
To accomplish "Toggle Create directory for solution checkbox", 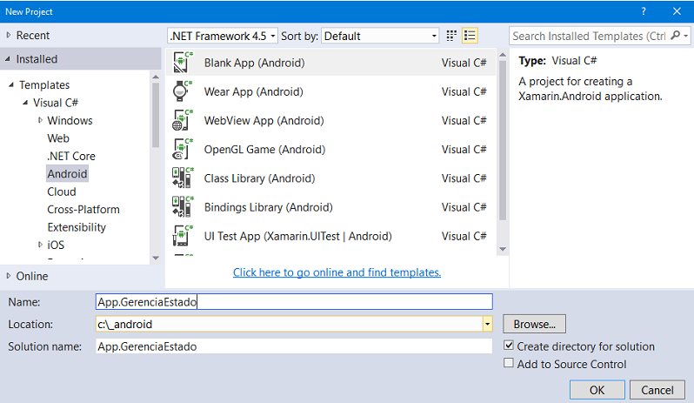I will pyautogui.click(x=509, y=346).
